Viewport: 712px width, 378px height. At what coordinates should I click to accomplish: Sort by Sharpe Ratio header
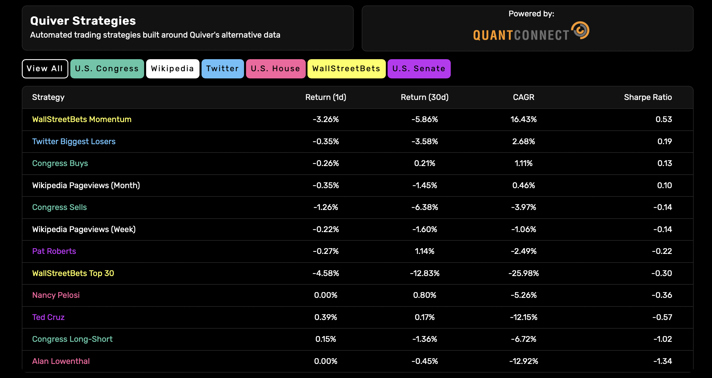pyautogui.click(x=648, y=97)
